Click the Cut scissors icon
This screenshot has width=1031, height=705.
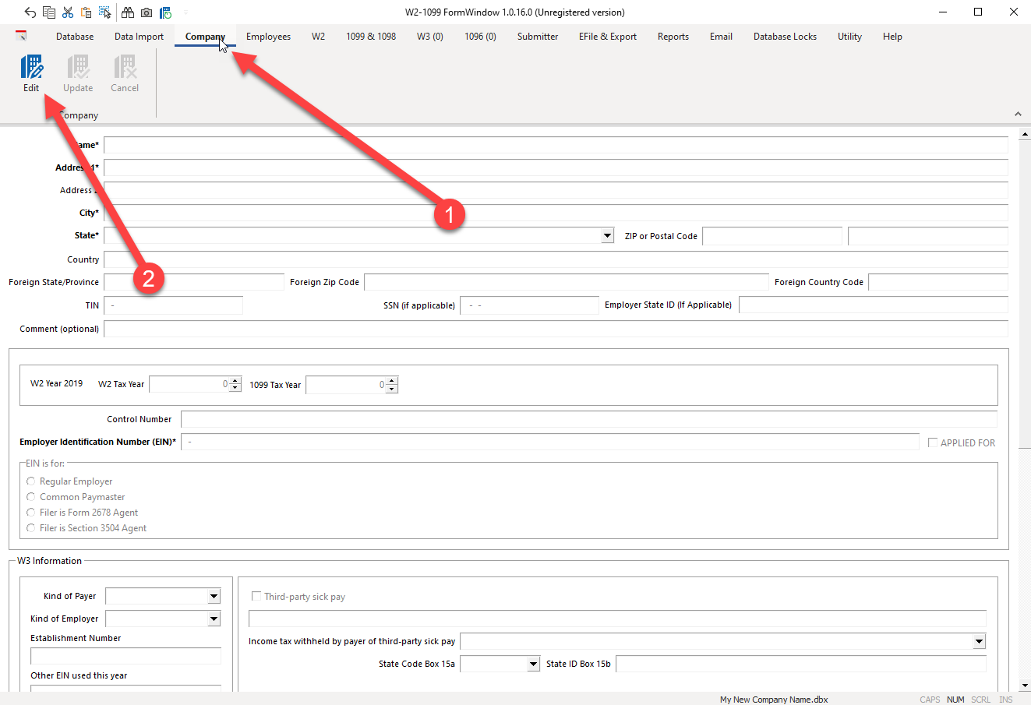pos(68,12)
